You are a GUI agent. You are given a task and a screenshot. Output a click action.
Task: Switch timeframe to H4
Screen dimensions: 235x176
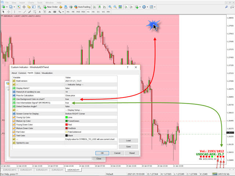click(93, 12)
